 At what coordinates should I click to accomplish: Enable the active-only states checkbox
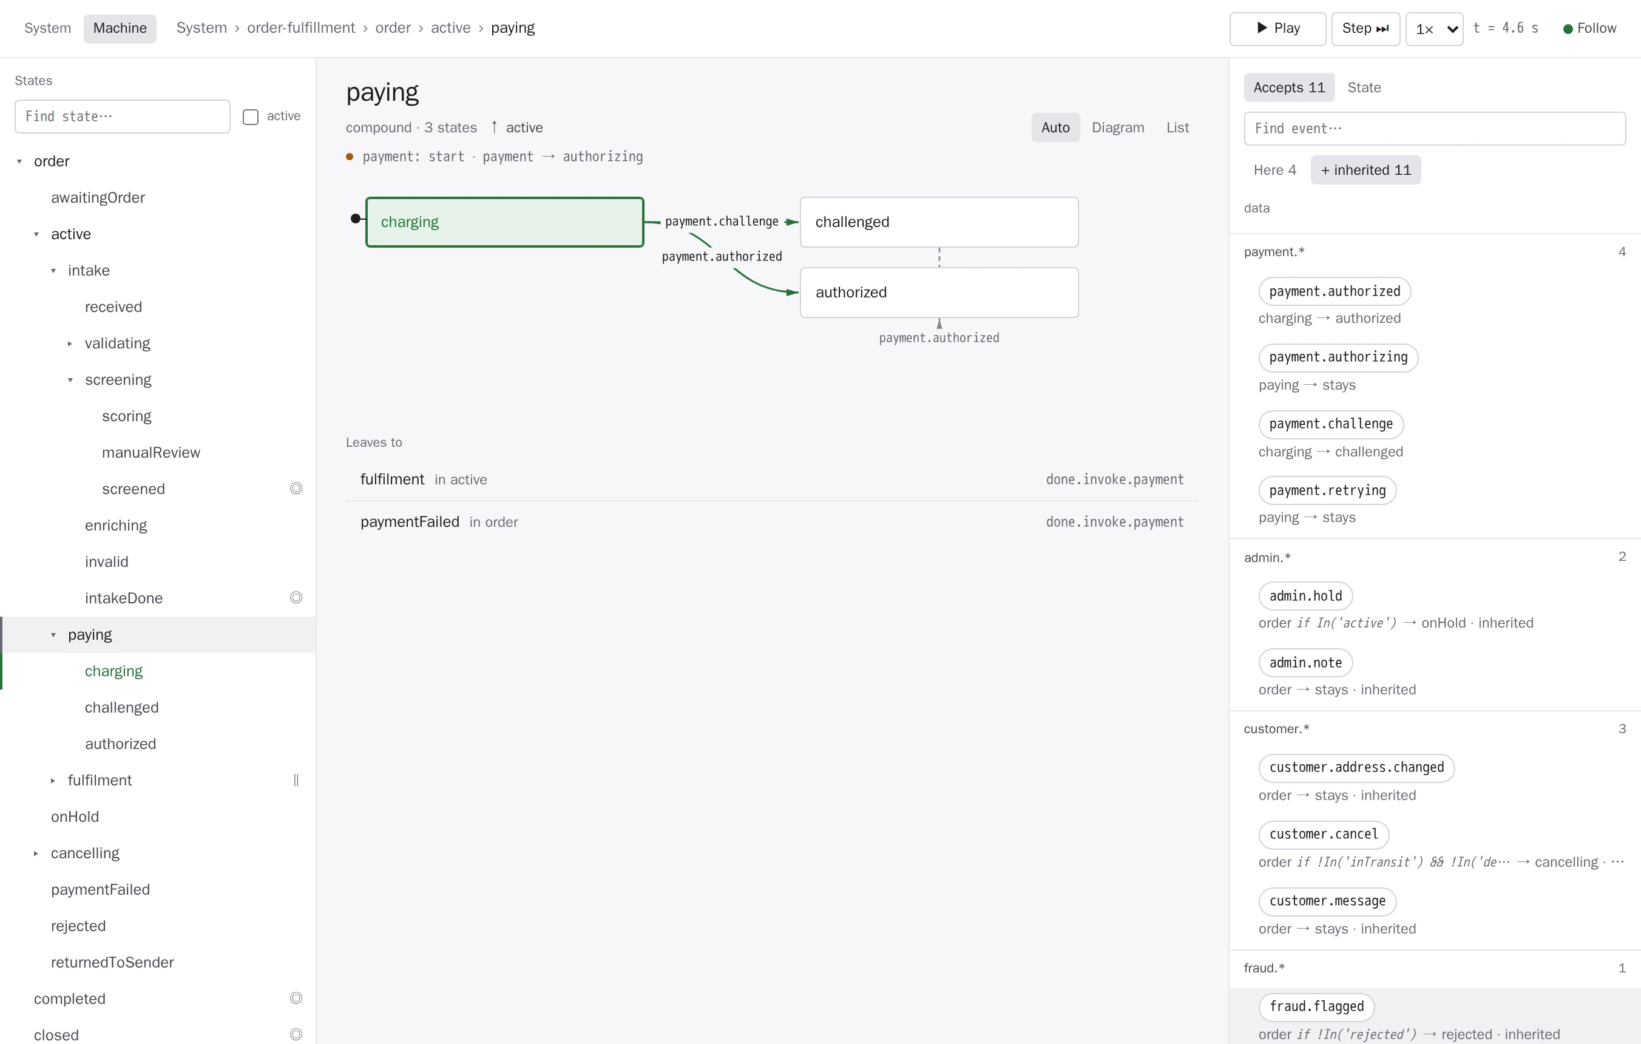[x=251, y=117]
